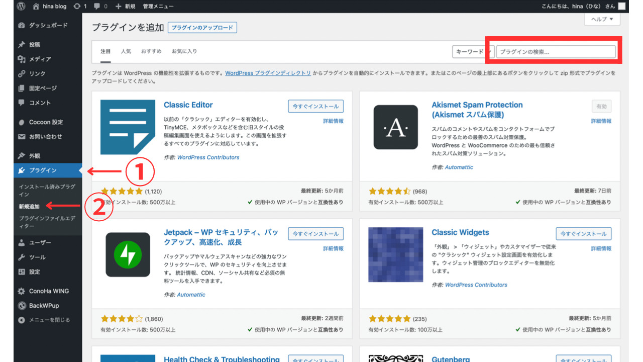Image resolution: width=643 pixels, height=362 pixels.
Task: Open ツール in the sidebar
Action: point(48,257)
